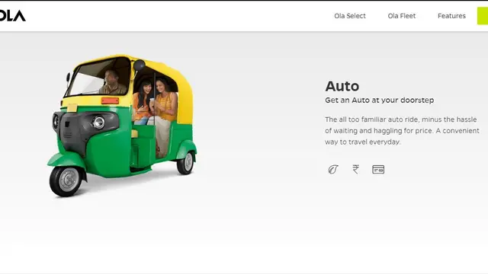Open the Features menu item
This screenshot has width=488, height=274.
451,16
